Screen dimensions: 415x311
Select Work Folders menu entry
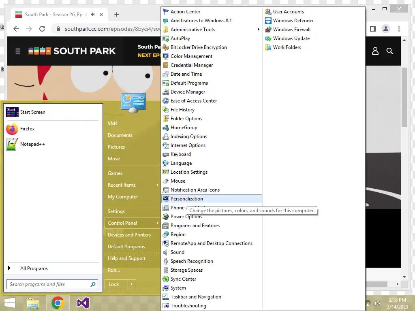287,47
